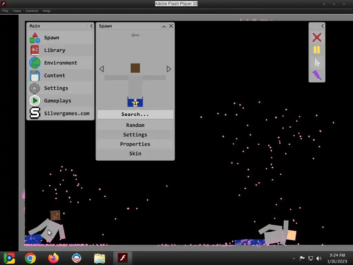Click the start menu icon on taskbar
Viewport: 353px width, 265px height.
pyautogui.click(x=9, y=258)
